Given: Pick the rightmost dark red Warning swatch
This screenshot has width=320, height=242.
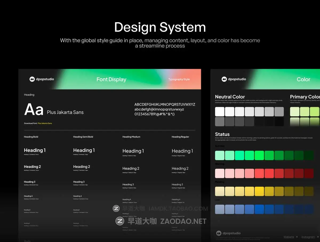Looking at the screenshot, I should pos(309,173).
